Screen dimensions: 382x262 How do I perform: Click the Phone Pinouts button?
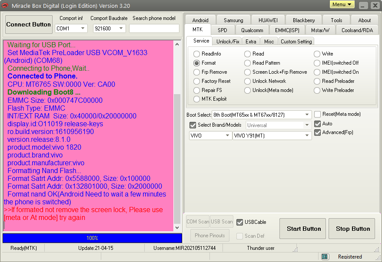coord(210,236)
